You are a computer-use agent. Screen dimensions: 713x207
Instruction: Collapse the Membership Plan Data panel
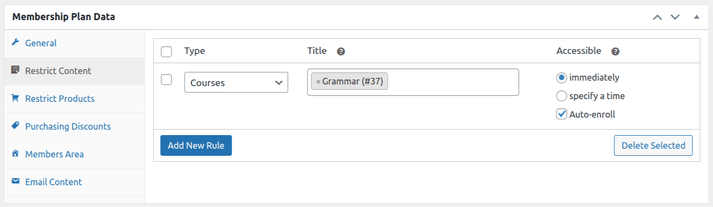point(696,17)
